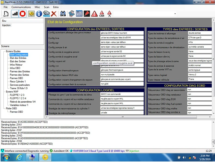The width and height of the screenshot is (215, 162).
Task: Click the CAN warning triangle icon
Action: (102, 14)
